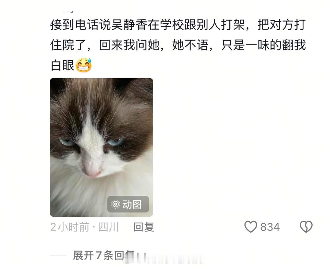Image resolution: width=327 pixels, height=267 pixels.
Task: Click the comment line starting 住院了
Action: tap(178, 45)
